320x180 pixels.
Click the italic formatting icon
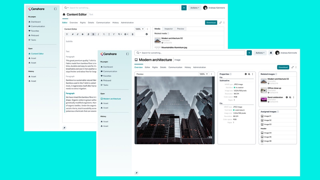click(98, 34)
